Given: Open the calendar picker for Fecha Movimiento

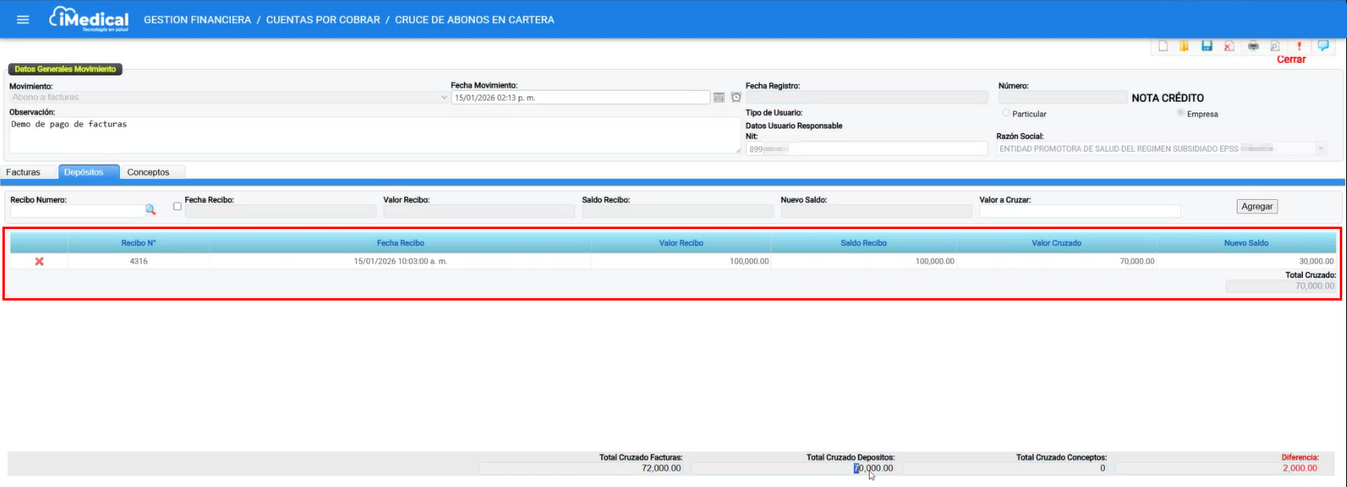Looking at the screenshot, I should (719, 97).
